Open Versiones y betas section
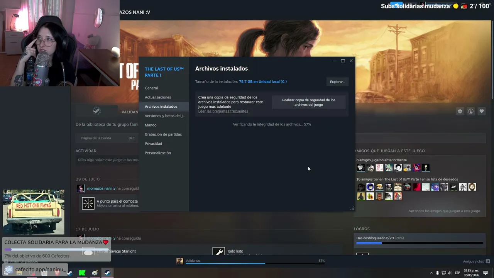Screen dimensions: 494x278 (164, 116)
